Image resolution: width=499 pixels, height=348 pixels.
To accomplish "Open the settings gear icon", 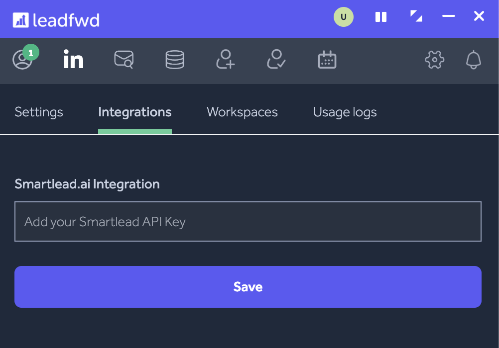I will (x=435, y=60).
